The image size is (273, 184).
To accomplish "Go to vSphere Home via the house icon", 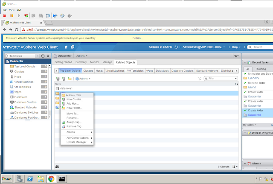I will [x=66, y=47].
